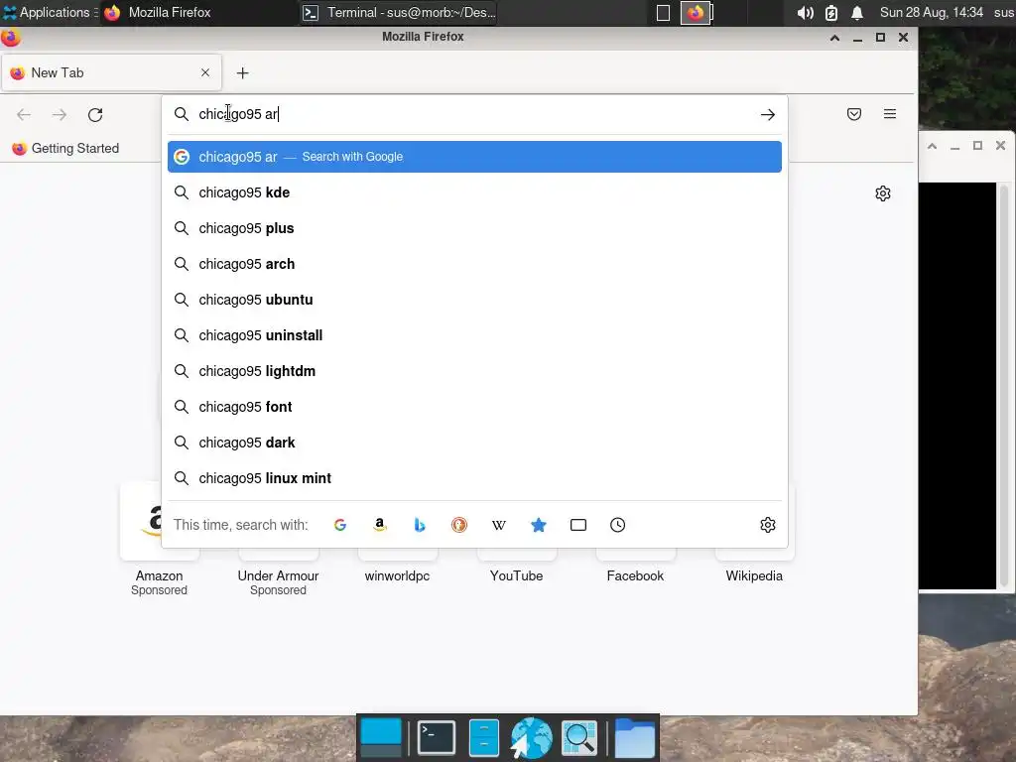Click the scrollbar of the background terminal window
1016x762 pixels.
[1005, 386]
